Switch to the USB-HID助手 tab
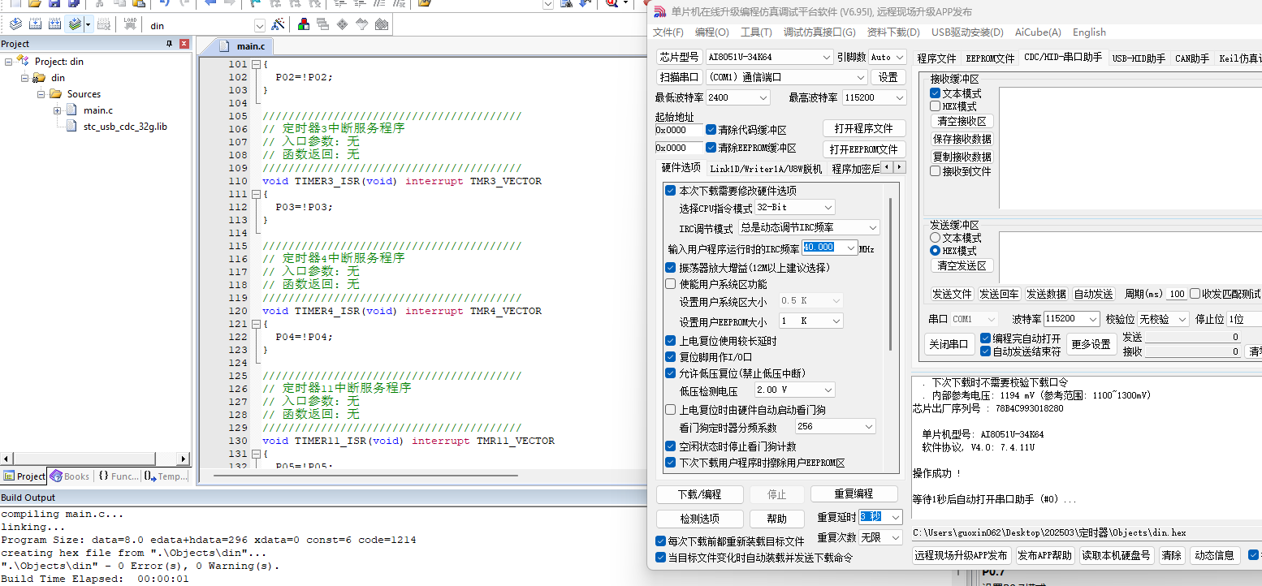 pos(1139,58)
